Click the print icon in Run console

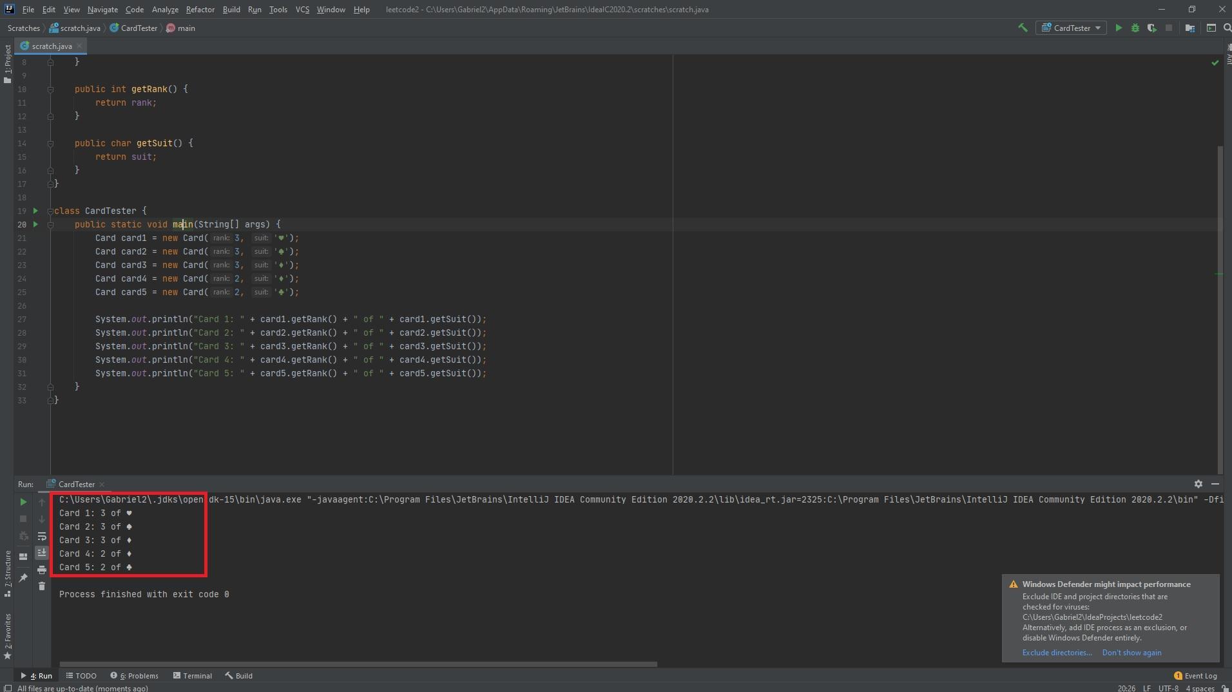(42, 570)
